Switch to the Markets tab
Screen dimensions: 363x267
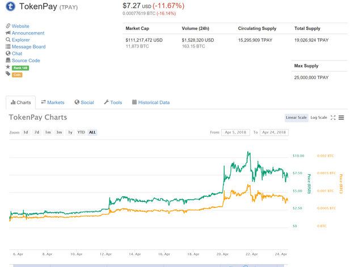coord(53,102)
